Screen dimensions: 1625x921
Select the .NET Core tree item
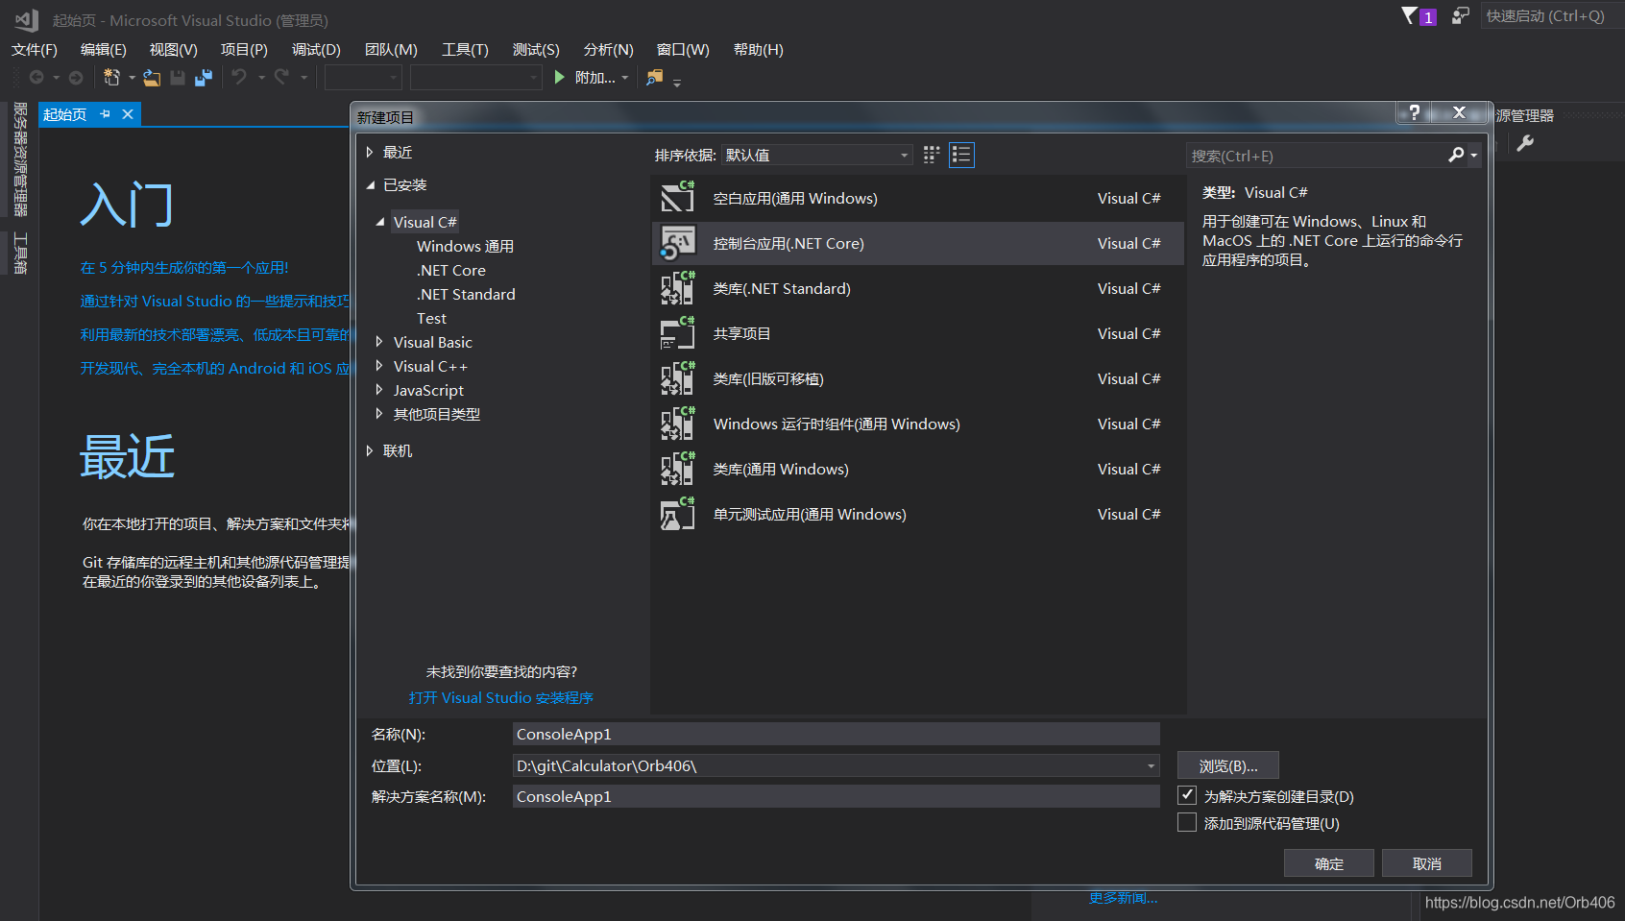451,270
